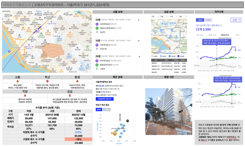This screenshot has width=245, height=146.
Task: Click the 101,700 investment cell
Action: 52,125
